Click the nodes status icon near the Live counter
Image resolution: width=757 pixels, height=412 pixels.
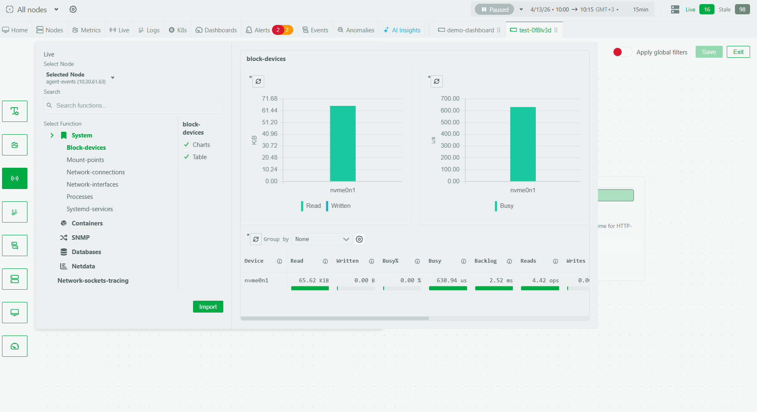(x=674, y=9)
